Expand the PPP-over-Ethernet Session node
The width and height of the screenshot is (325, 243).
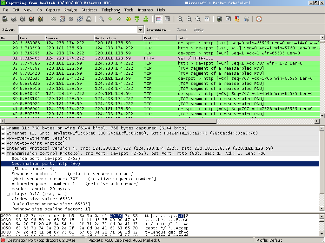coord(3,139)
